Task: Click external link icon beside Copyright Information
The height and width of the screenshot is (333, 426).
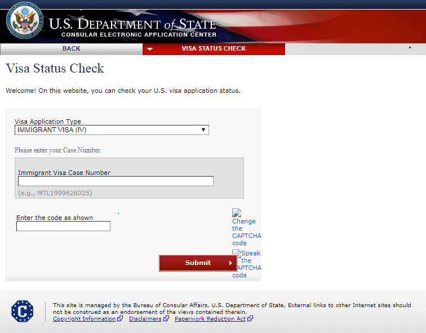Action: [x=120, y=319]
